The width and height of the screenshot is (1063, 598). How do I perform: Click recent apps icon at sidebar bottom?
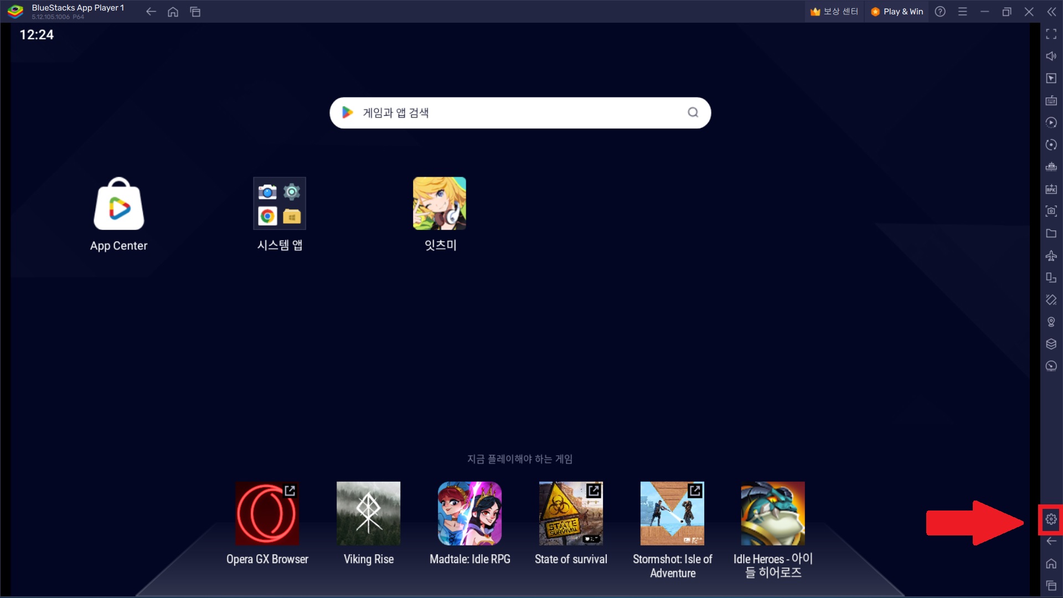coord(1051,586)
